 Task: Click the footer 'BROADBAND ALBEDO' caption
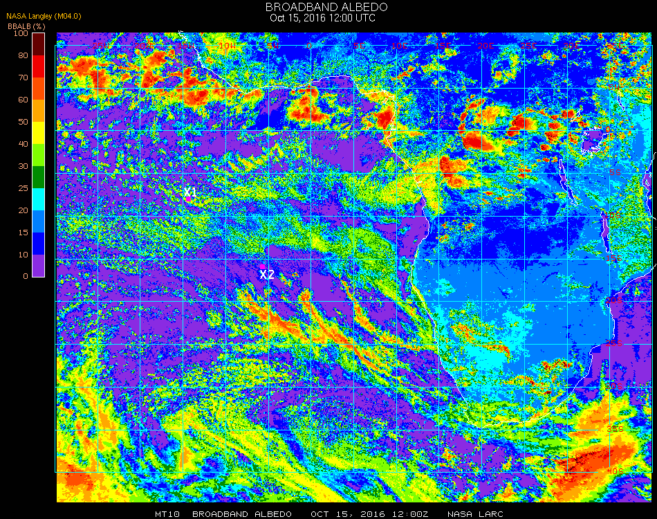point(242,514)
